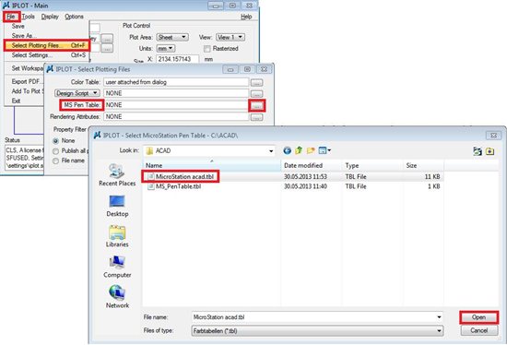Select the File name radio button

(56, 161)
